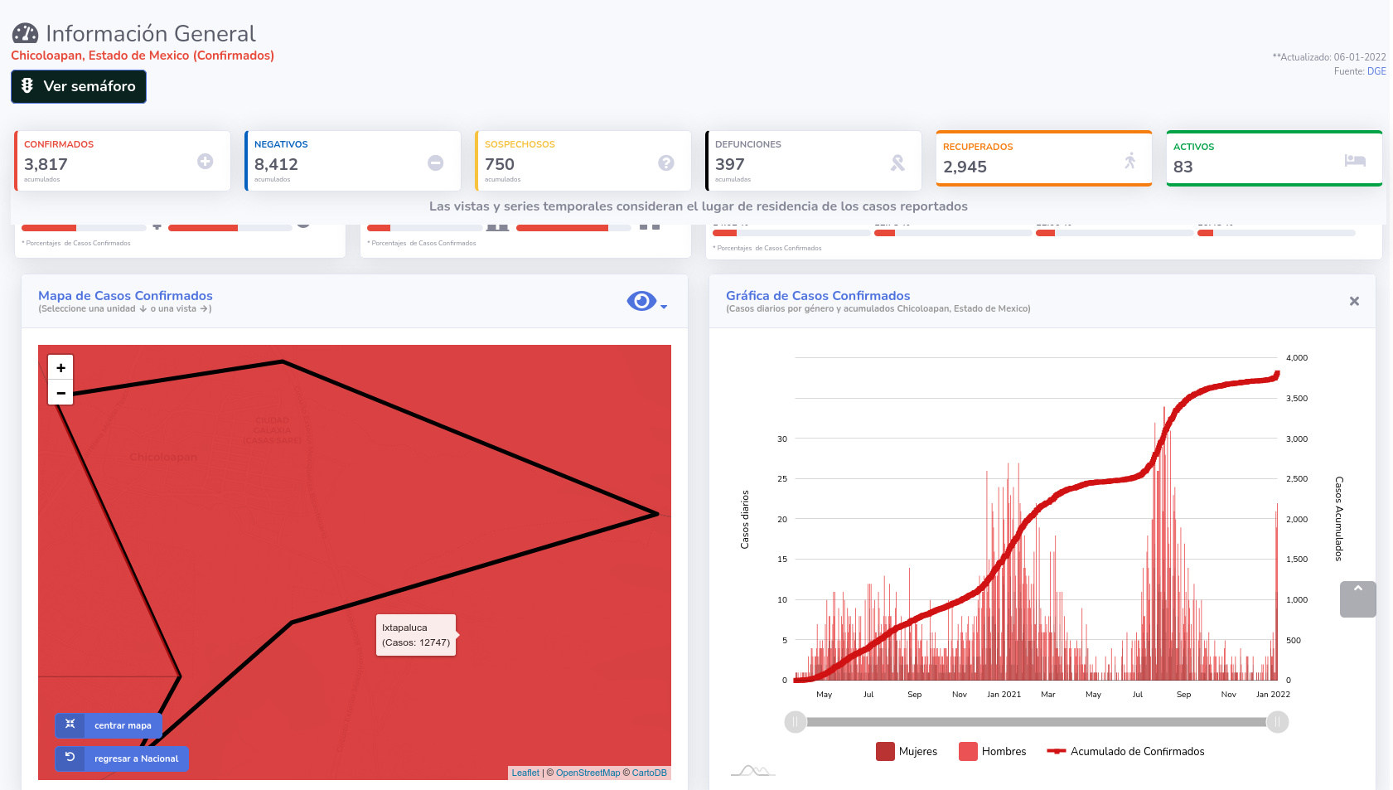Open the Ver semáforo button
Image resolution: width=1393 pixels, height=790 pixels.
[79, 86]
